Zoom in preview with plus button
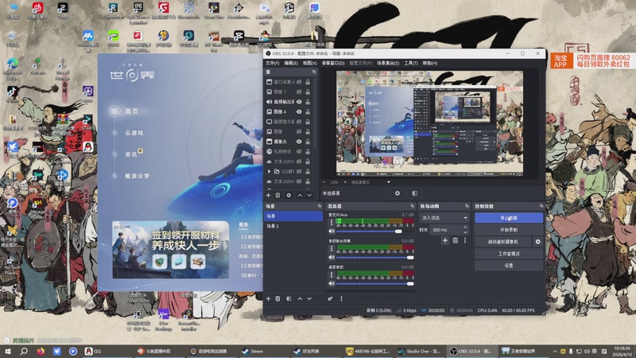Screen dimensions: 636x358 click(345, 182)
